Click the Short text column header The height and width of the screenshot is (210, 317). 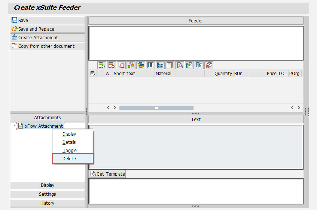coord(134,74)
